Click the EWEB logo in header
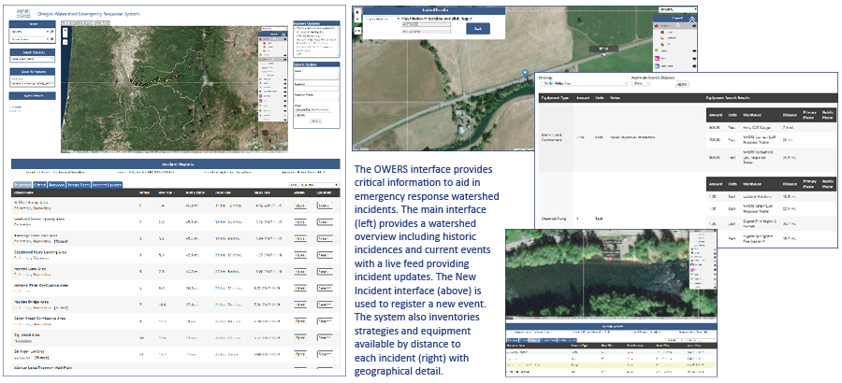 click(23, 14)
